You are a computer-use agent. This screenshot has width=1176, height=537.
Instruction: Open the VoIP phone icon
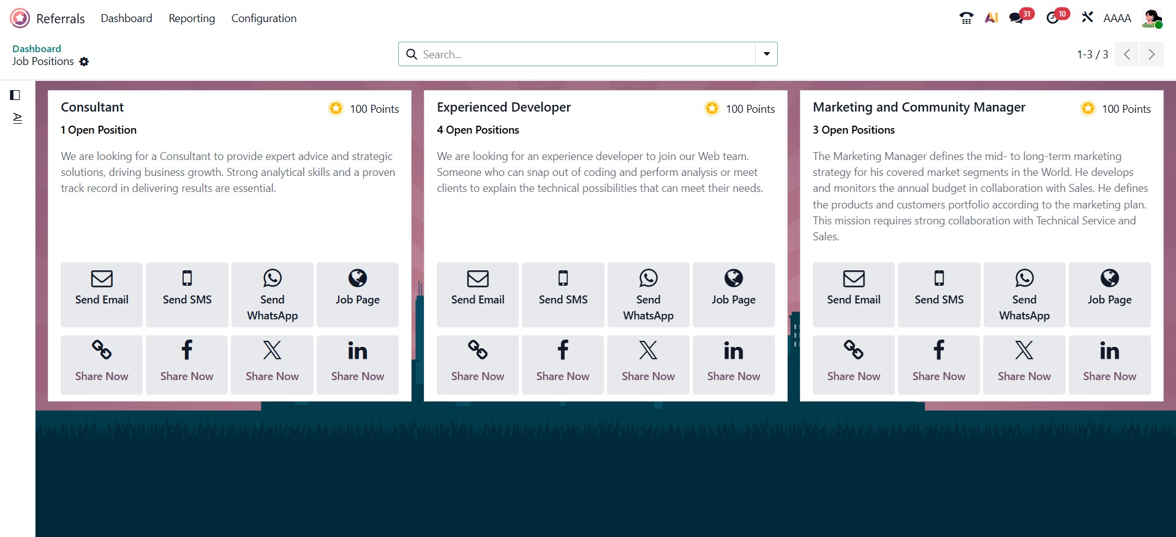(967, 18)
